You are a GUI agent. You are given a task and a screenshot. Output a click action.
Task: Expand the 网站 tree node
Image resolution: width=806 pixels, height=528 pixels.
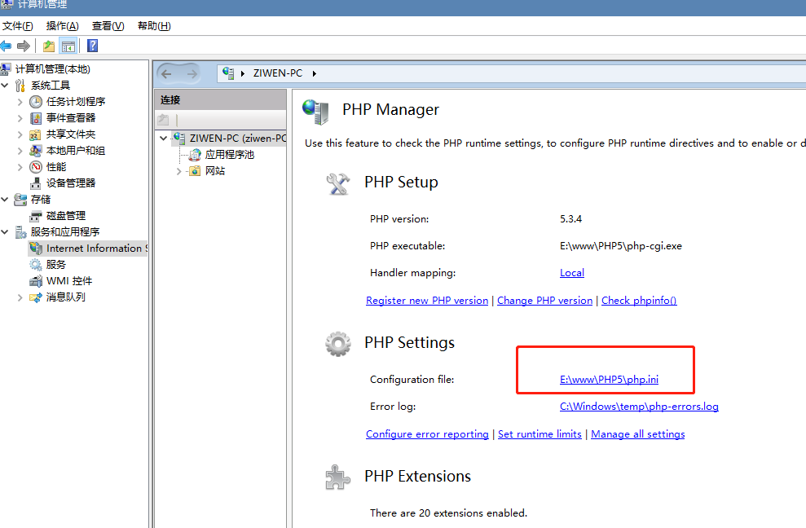point(178,171)
